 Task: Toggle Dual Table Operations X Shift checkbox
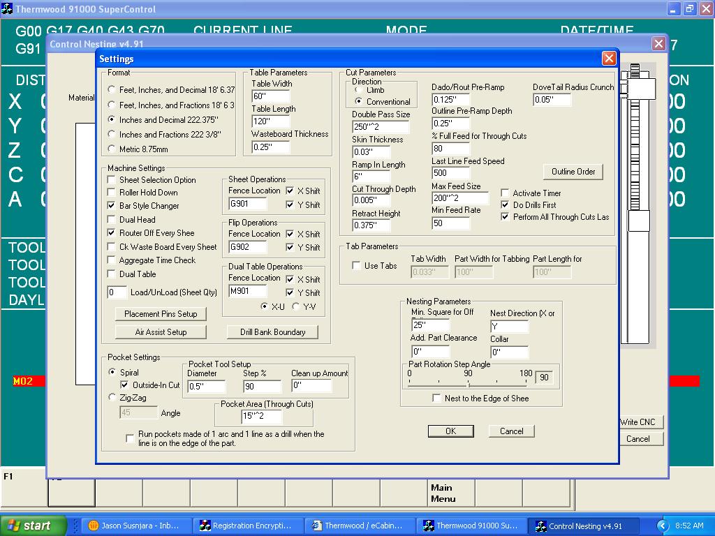click(x=290, y=279)
